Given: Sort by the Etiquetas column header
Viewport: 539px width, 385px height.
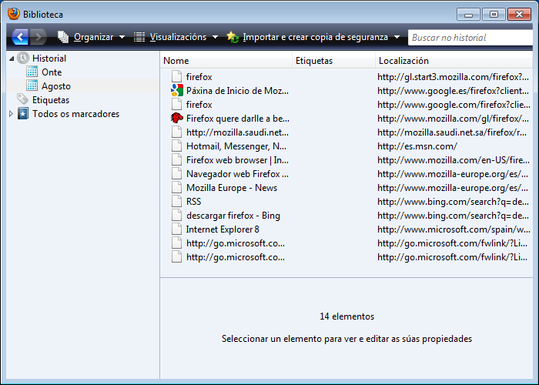Looking at the screenshot, I should [333, 61].
